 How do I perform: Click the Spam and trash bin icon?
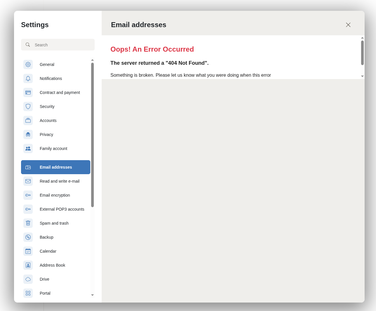(x=28, y=223)
